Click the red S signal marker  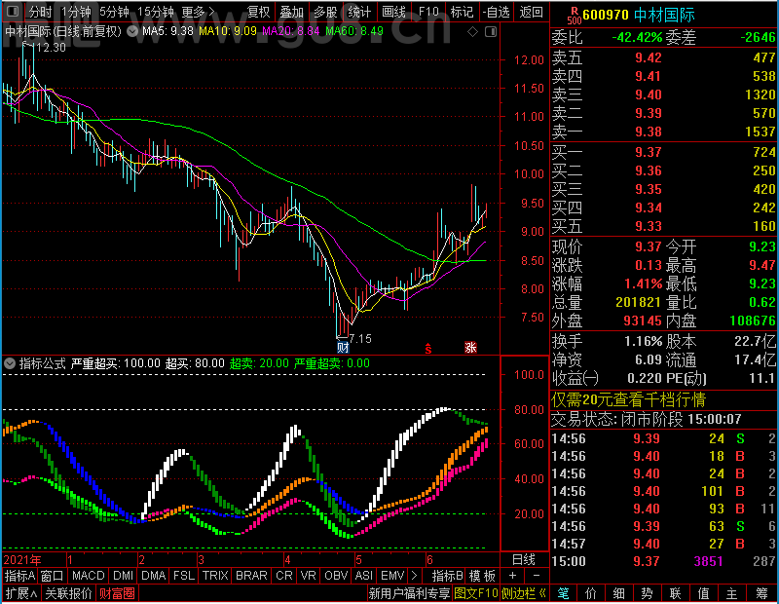pos(427,349)
